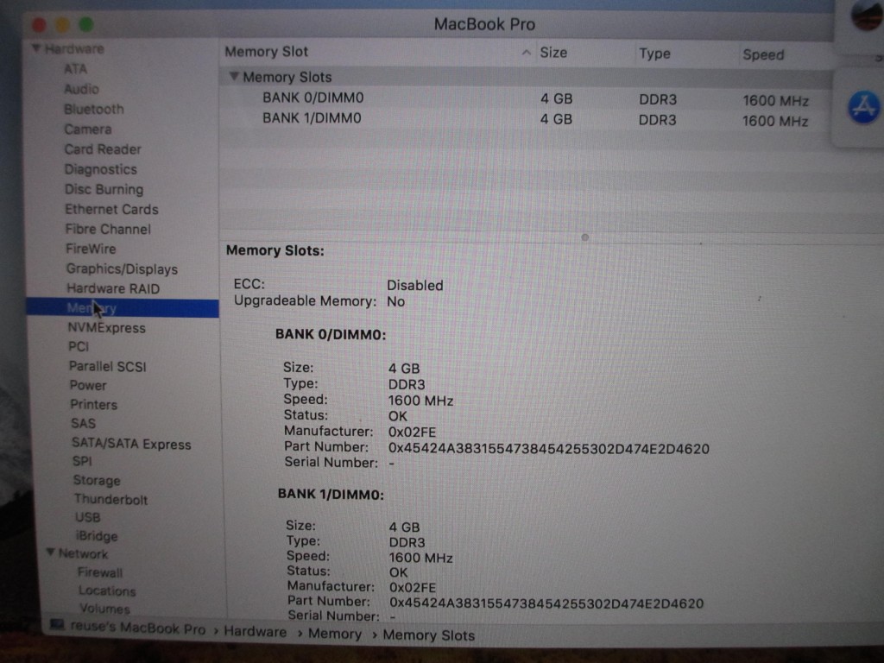Select Camera in the sidebar

tap(88, 129)
